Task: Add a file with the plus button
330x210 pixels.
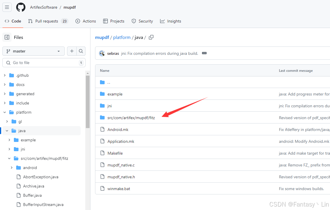Action: (x=72, y=51)
